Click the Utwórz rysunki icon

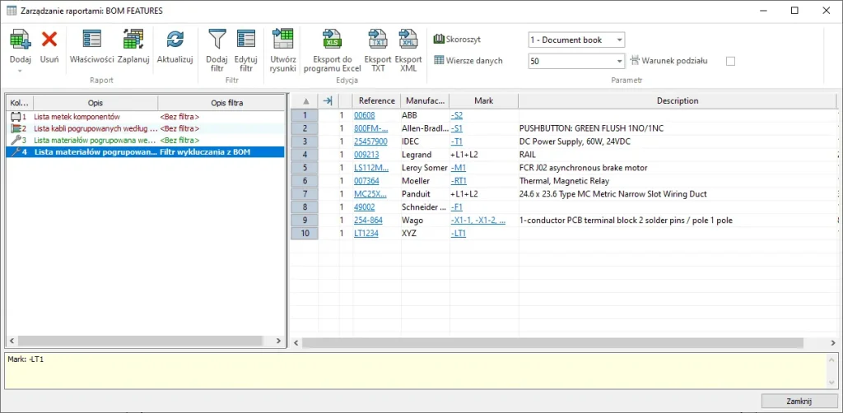(x=283, y=39)
